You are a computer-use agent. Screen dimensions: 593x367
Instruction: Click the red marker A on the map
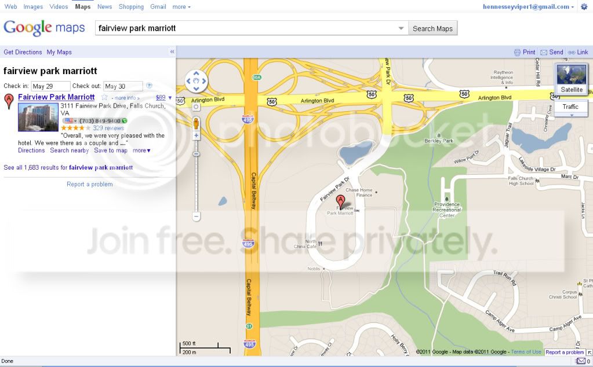[340, 201]
